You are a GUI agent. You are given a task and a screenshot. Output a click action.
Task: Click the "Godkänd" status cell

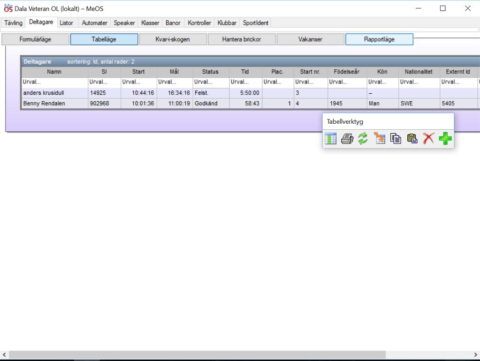pyautogui.click(x=211, y=104)
